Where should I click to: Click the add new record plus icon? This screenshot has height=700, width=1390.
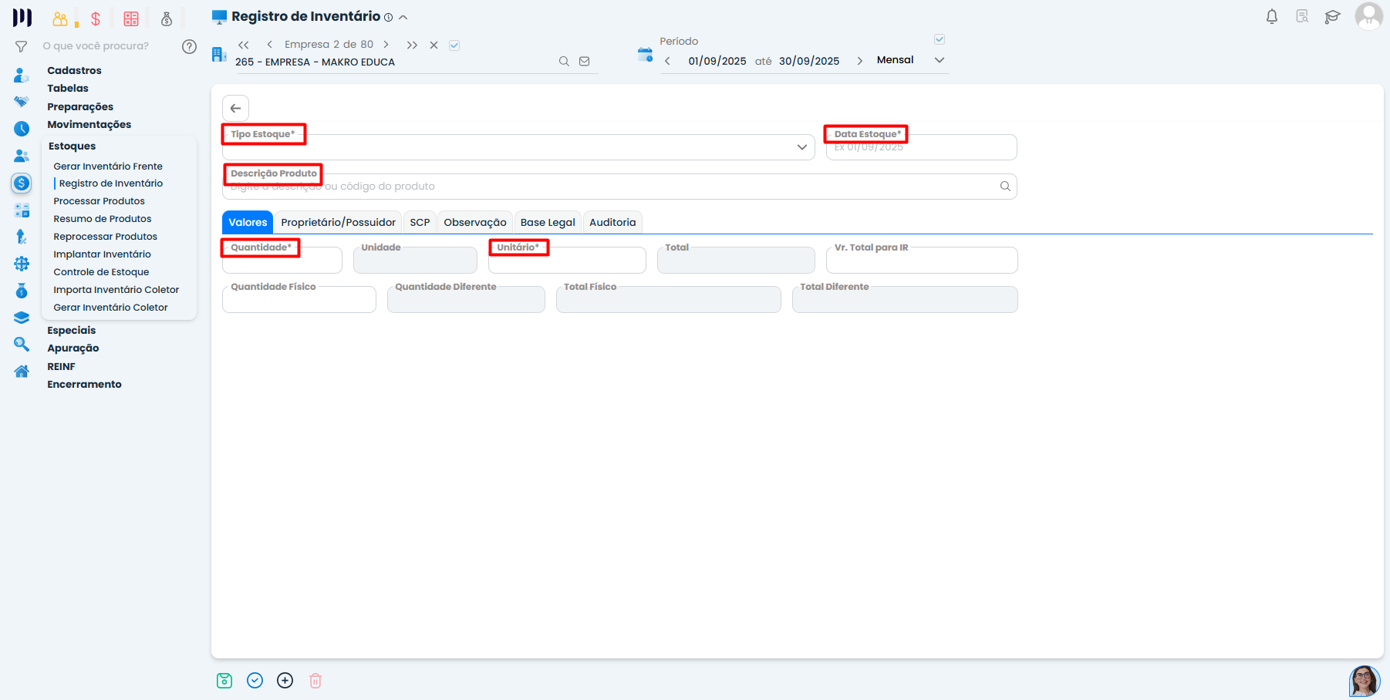click(x=285, y=680)
